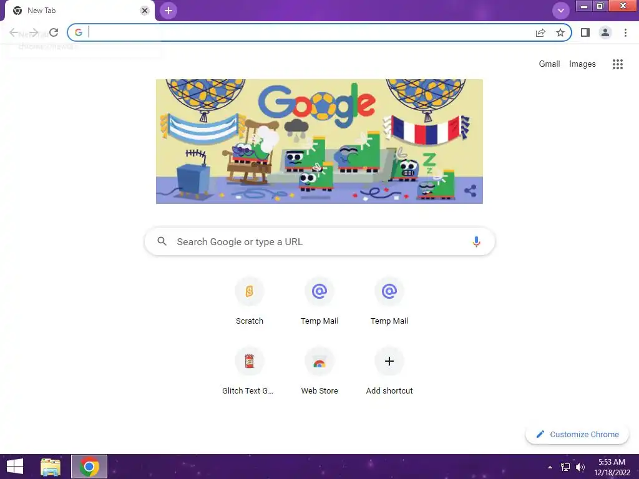
Task: Close the New Tab tab
Action: [x=145, y=11]
